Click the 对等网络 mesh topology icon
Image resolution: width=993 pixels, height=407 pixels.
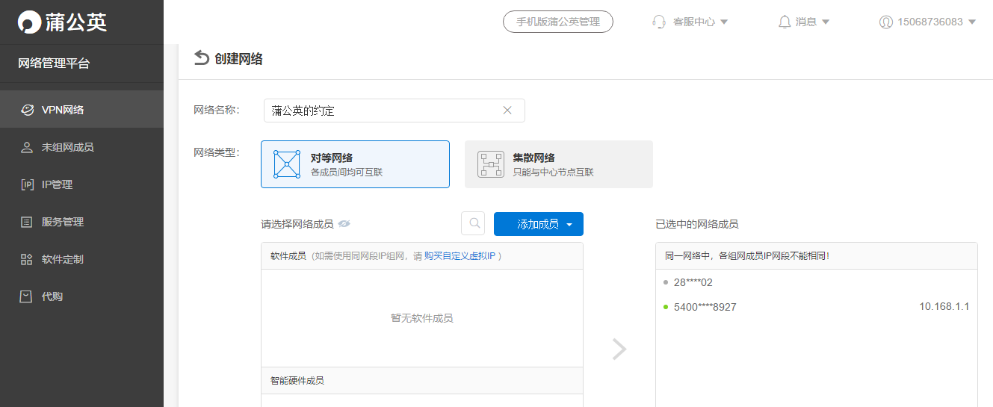pyautogui.click(x=287, y=164)
